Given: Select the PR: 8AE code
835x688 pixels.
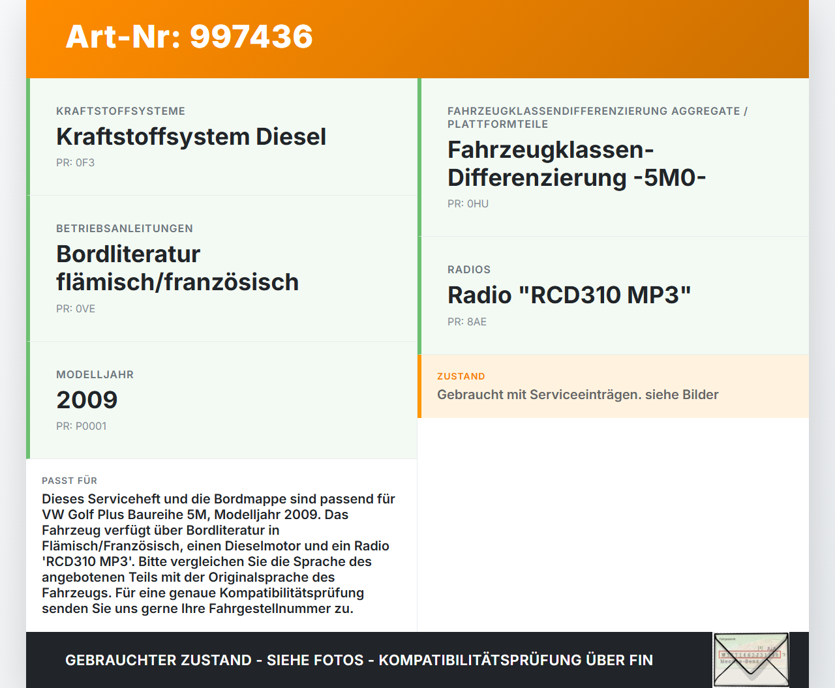Looking at the screenshot, I should [x=466, y=322].
